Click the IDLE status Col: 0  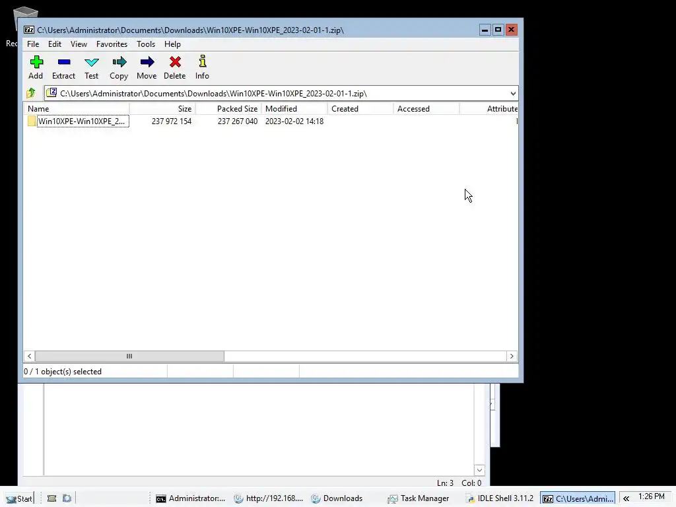471,483
